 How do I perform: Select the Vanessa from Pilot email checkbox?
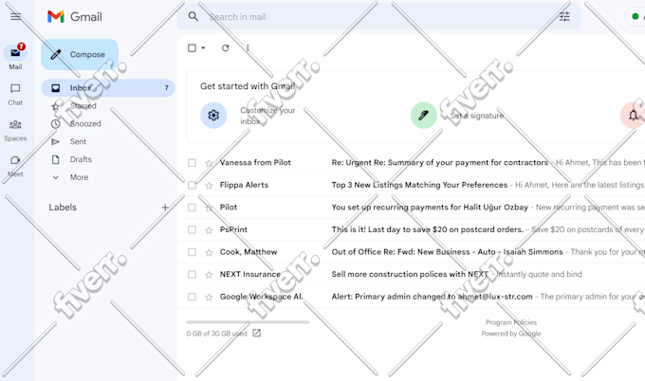(193, 163)
